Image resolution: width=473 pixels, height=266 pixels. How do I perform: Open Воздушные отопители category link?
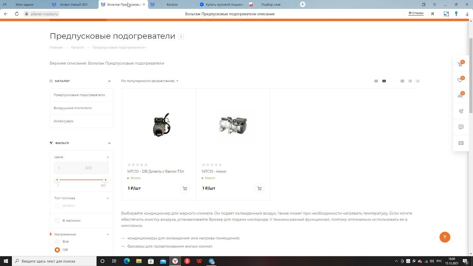[x=72, y=108]
